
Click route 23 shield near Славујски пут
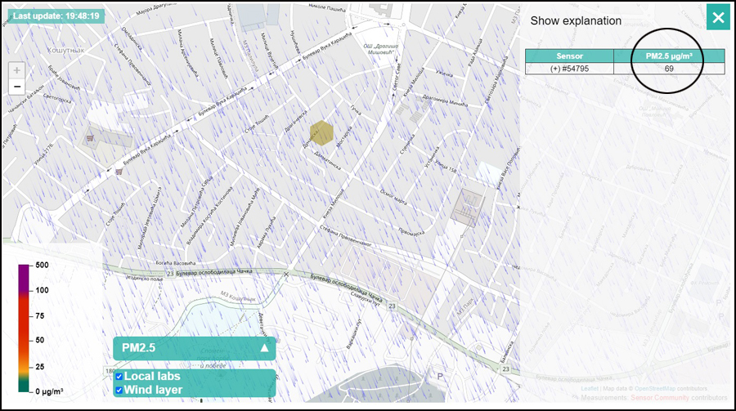pyautogui.click(x=392, y=306)
